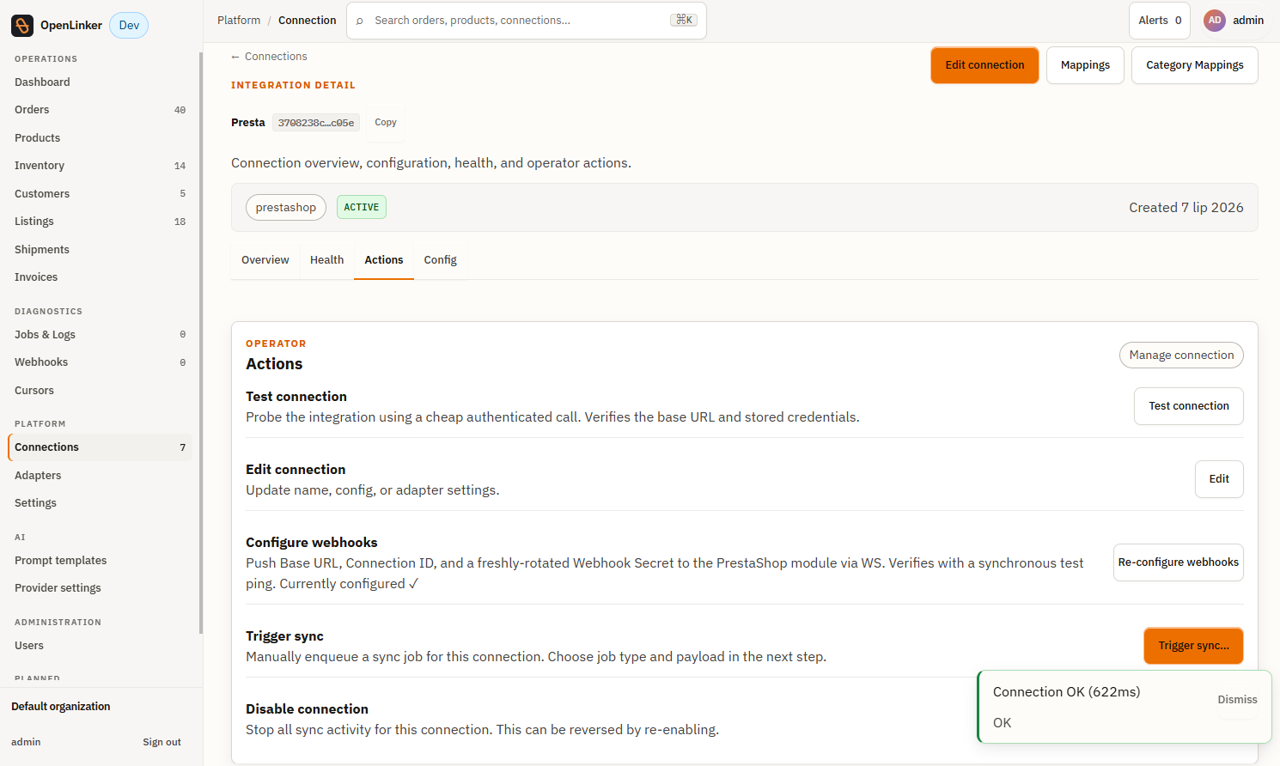Open Shipments in the sidebar
The width and height of the screenshot is (1280, 766).
pyautogui.click(x=100, y=250)
